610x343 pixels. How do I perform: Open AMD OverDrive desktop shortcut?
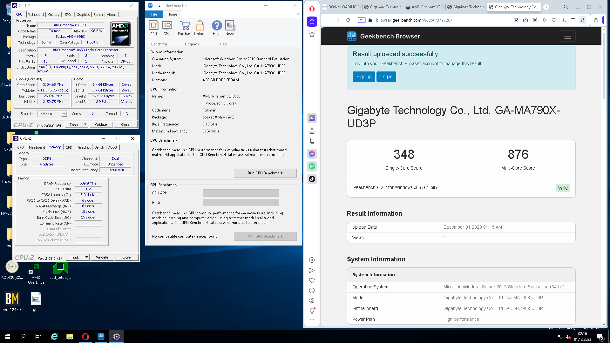(36, 273)
